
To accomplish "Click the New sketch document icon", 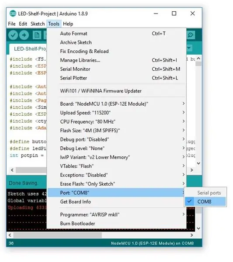I will pos(37,35).
